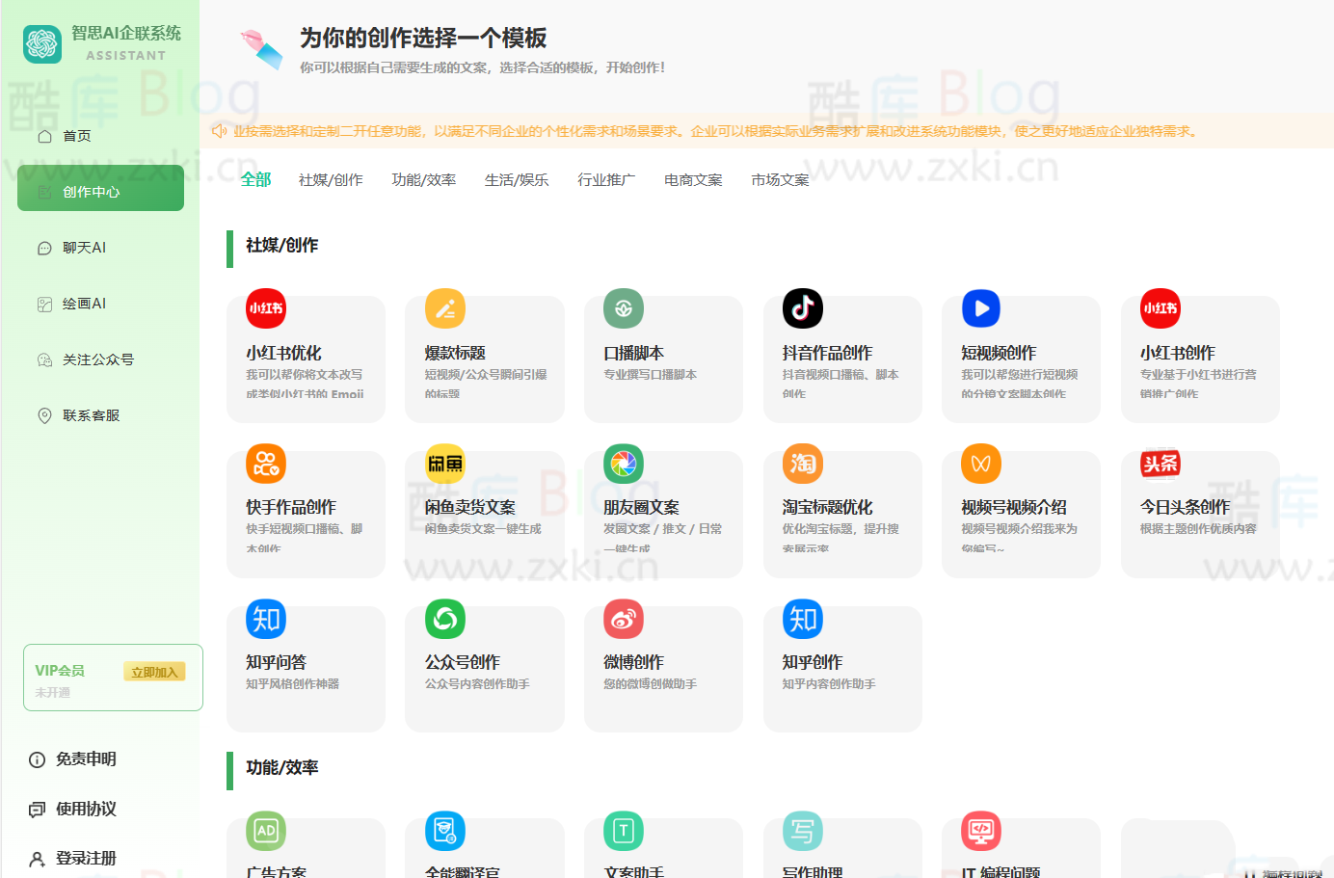This screenshot has height=878, width=1334.
Task: Click the speaker announcement icon in the notice bar
Action: 220,131
